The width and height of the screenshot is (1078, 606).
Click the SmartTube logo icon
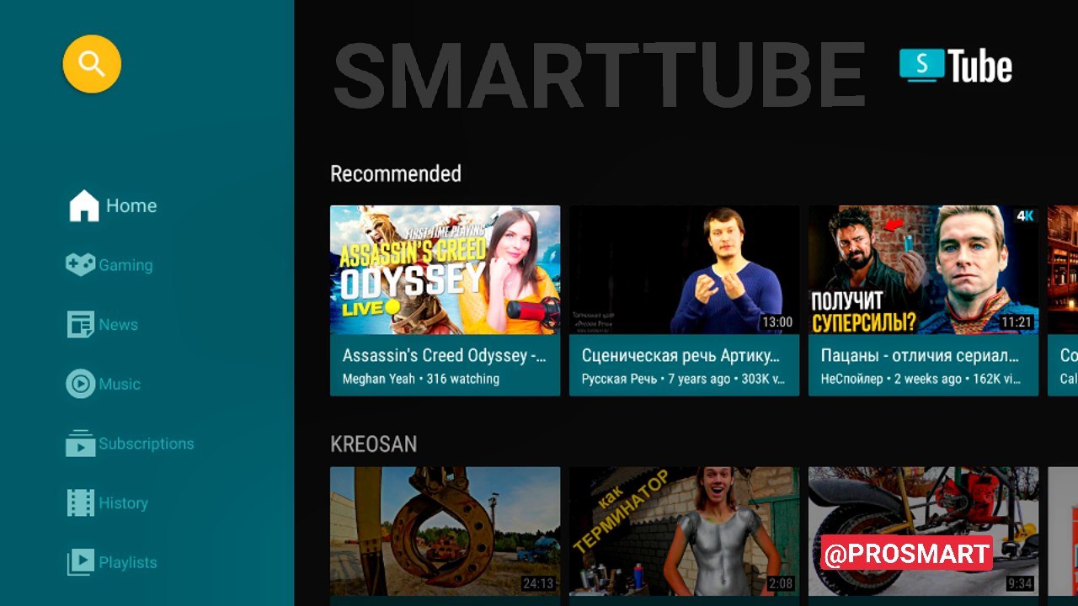pos(921,65)
